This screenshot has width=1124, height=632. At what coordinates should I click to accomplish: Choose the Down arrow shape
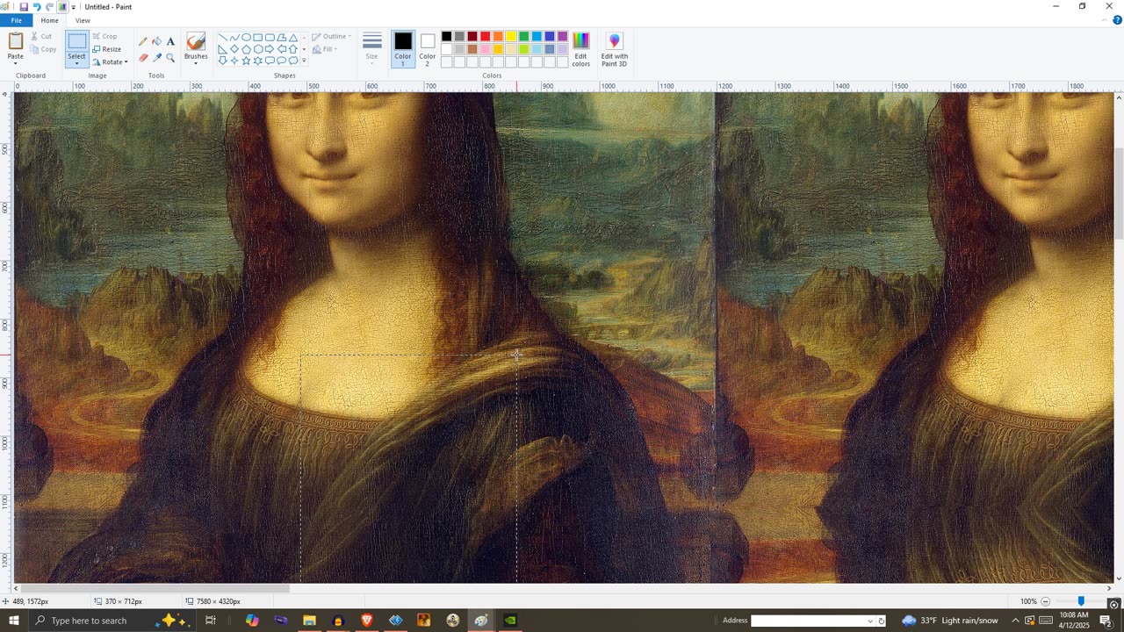pos(223,61)
